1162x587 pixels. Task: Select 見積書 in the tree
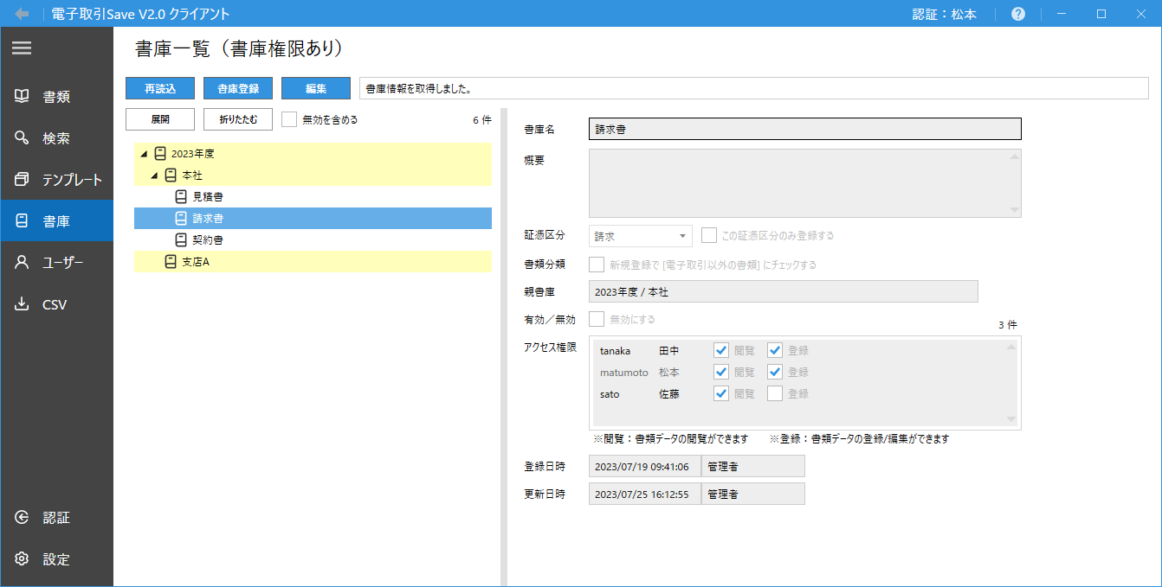[208, 197]
